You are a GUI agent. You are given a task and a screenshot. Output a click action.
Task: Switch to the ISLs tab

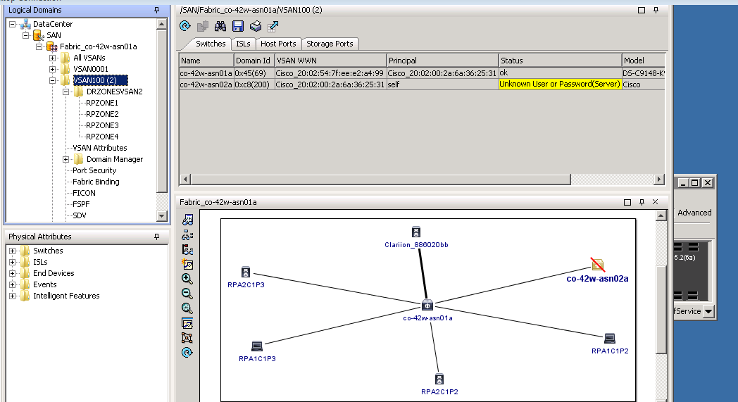244,44
